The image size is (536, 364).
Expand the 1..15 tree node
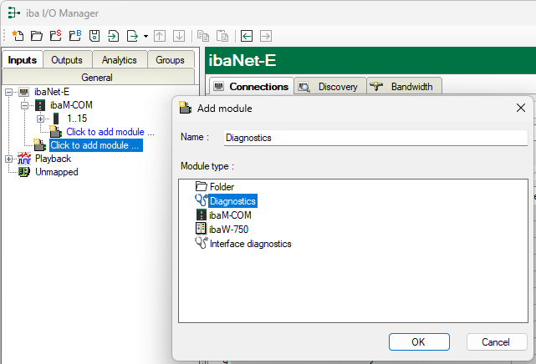pyautogui.click(x=39, y=119)
